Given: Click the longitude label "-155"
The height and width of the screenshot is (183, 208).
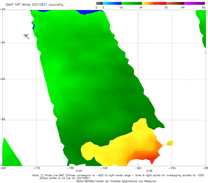Looking at the screenshot, I should pyautogui.click(x=172, y=168).
